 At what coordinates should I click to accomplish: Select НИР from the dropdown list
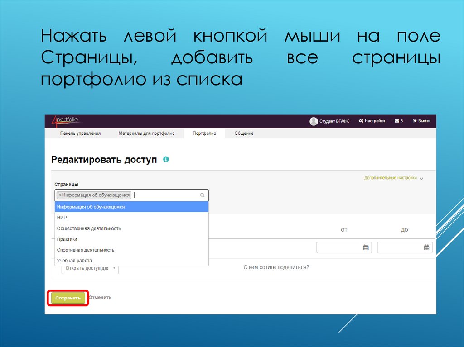tap(132, 218)
